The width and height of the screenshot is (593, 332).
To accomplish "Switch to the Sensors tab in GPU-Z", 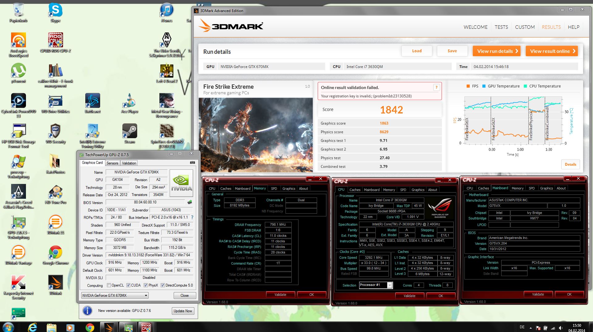I will point(112,163).
